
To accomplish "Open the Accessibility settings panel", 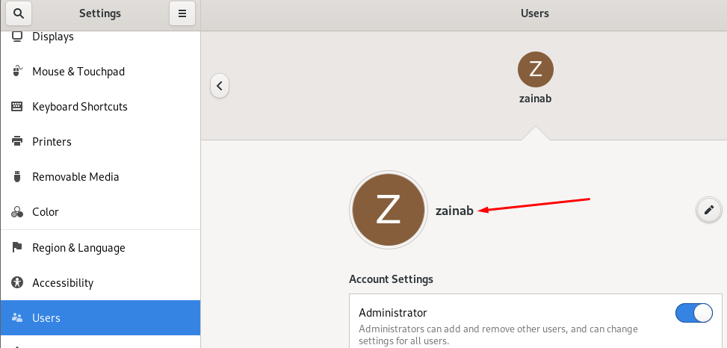I will click(63, 283).
